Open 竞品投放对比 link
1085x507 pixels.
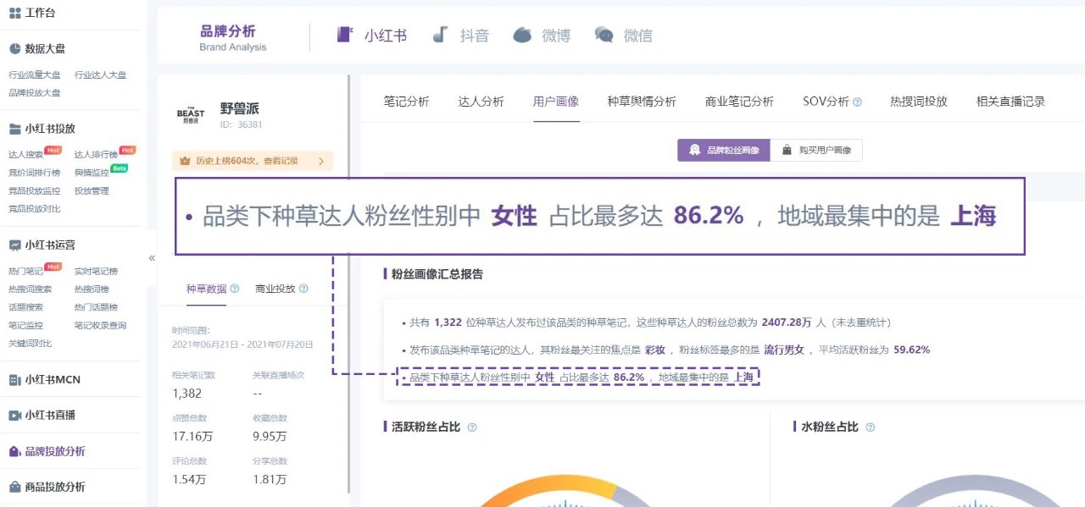35,209
